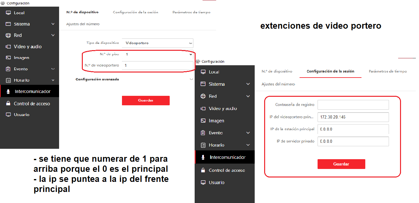The height and width of the screenshot is (203, 419).
Task: Open Configuración de la sesión tab in left panel
Action: pyautogui.click(x=135, y=12)
